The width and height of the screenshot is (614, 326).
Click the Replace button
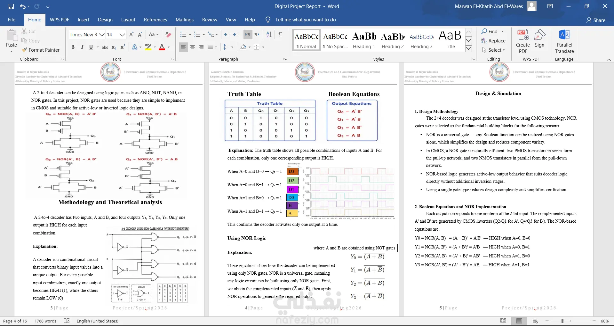[493, 41]
